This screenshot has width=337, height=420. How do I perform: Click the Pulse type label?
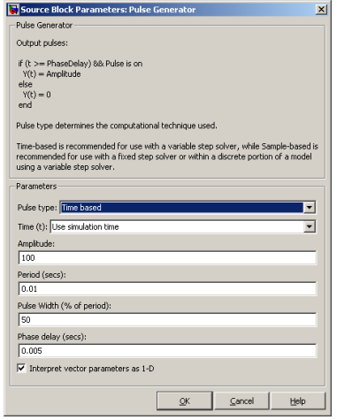click(37, 208)
